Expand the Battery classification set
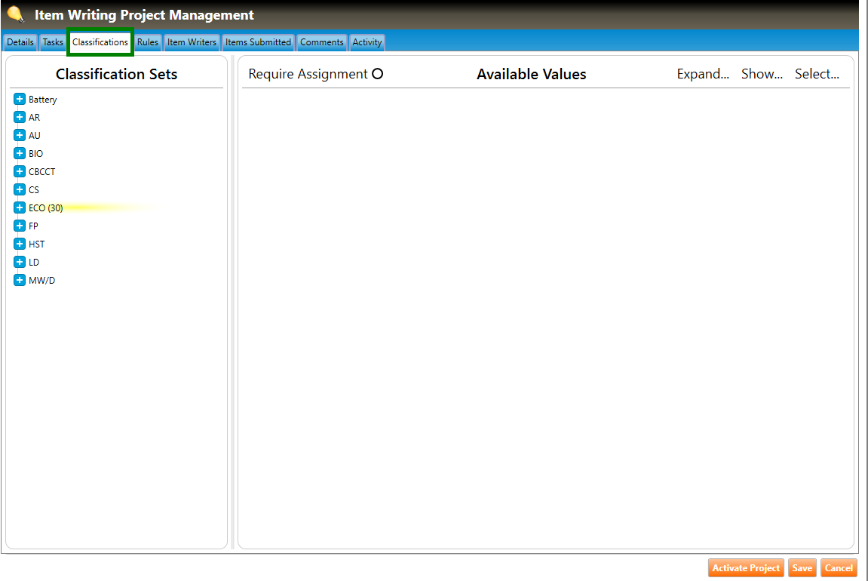Image resolution: width=868 pixels, height=581 pixels. [20, 100]
